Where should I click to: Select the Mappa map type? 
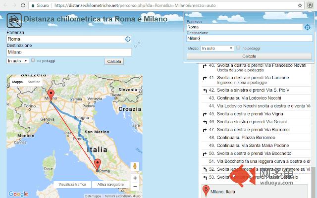point(17,82)
